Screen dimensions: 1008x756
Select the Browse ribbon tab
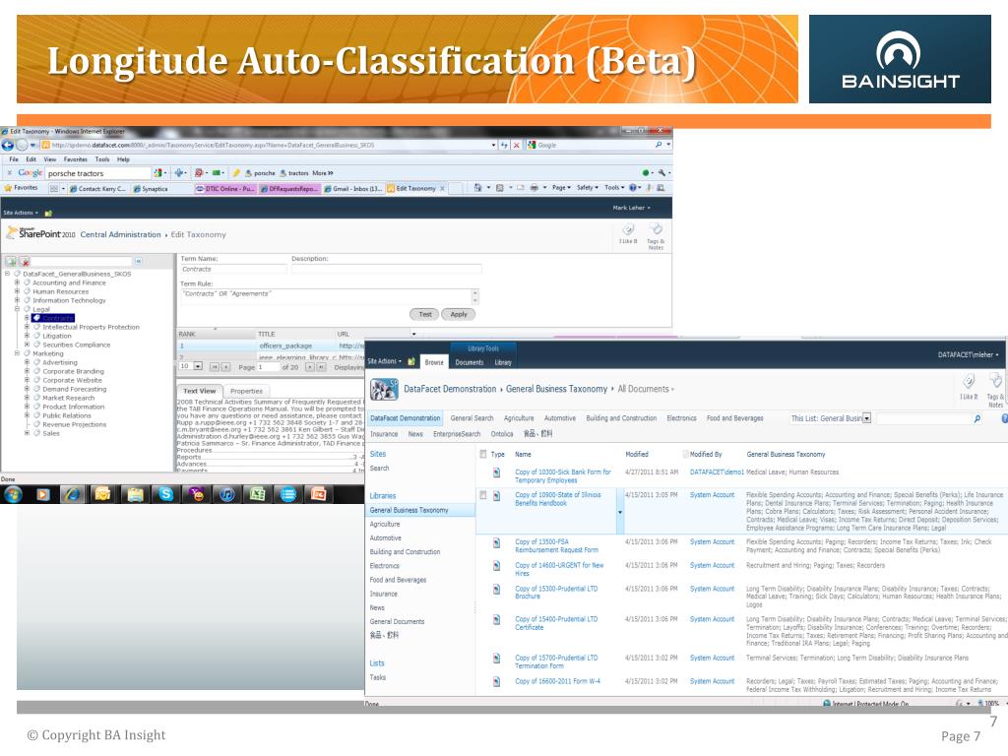pyautogui.click(x=434, y=362)
